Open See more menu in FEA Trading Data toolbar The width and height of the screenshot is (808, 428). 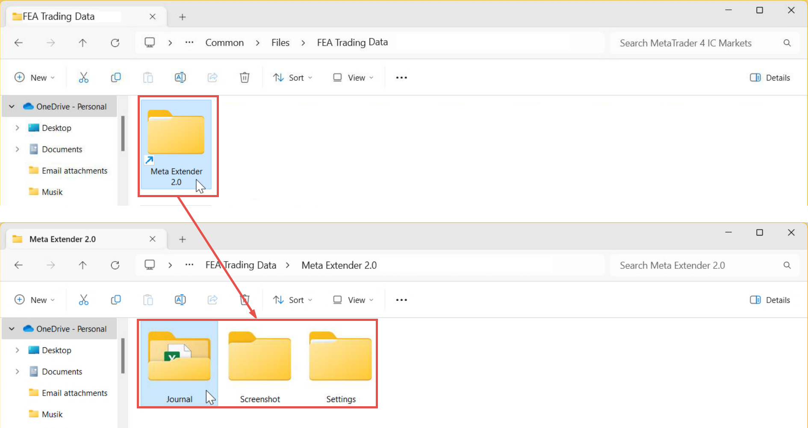pyautogui.click(x=401, y=78)
